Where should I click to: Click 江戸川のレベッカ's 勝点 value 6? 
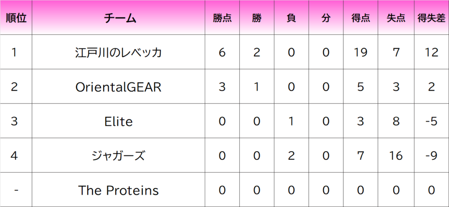(222, 52)
